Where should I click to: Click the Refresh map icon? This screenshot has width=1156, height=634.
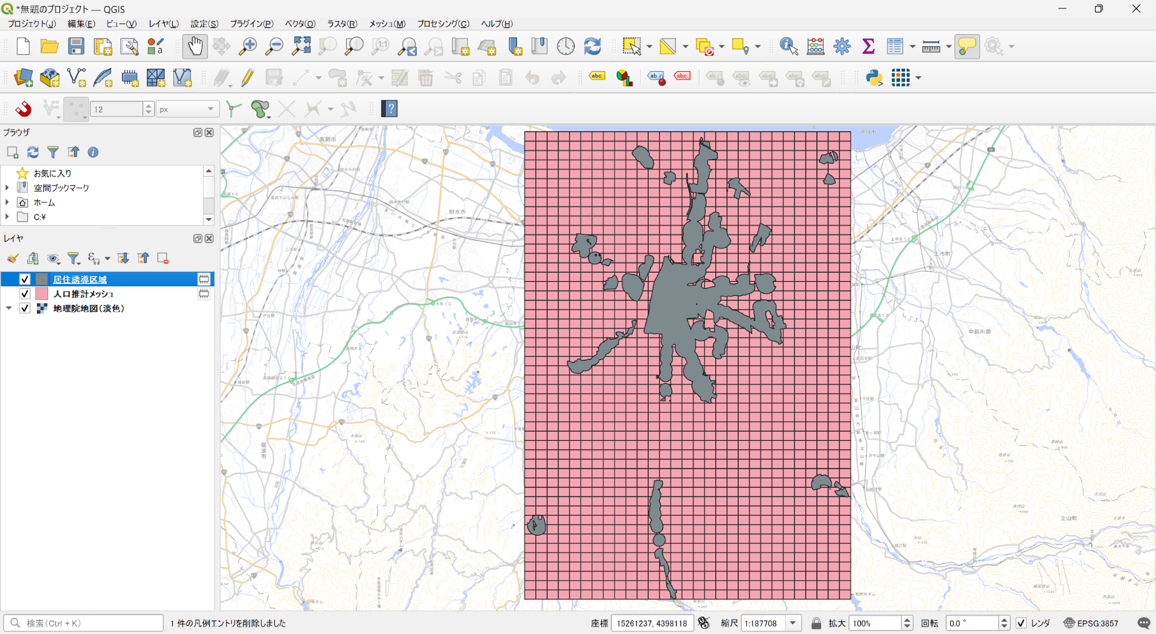[592, 46]
